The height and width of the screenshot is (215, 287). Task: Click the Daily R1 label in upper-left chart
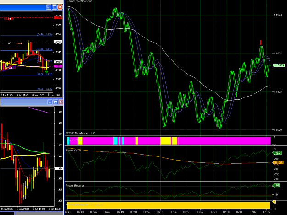(x=9, y=19)
